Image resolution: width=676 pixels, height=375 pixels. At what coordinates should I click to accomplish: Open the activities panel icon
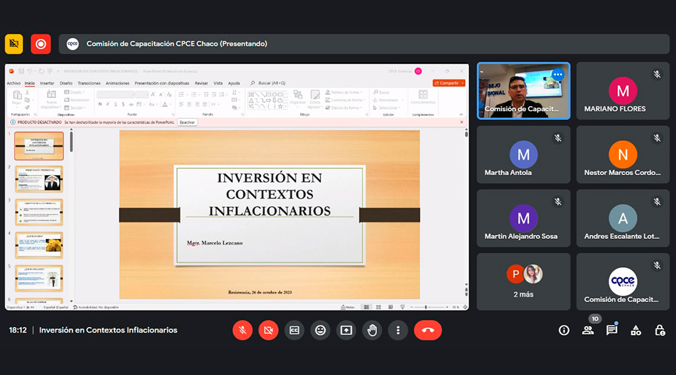(x=636, y=330)
